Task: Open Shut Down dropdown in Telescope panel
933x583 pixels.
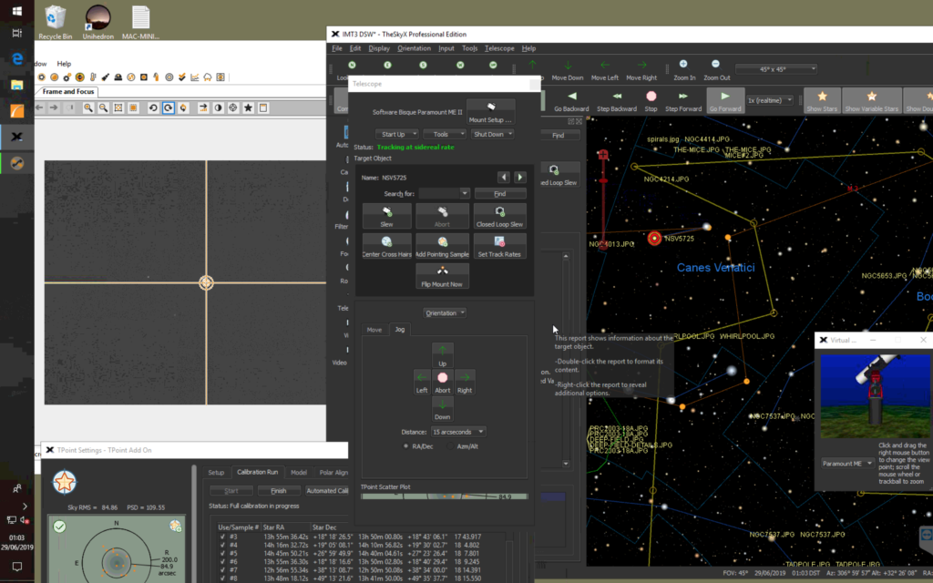Action: pos(492,135)
